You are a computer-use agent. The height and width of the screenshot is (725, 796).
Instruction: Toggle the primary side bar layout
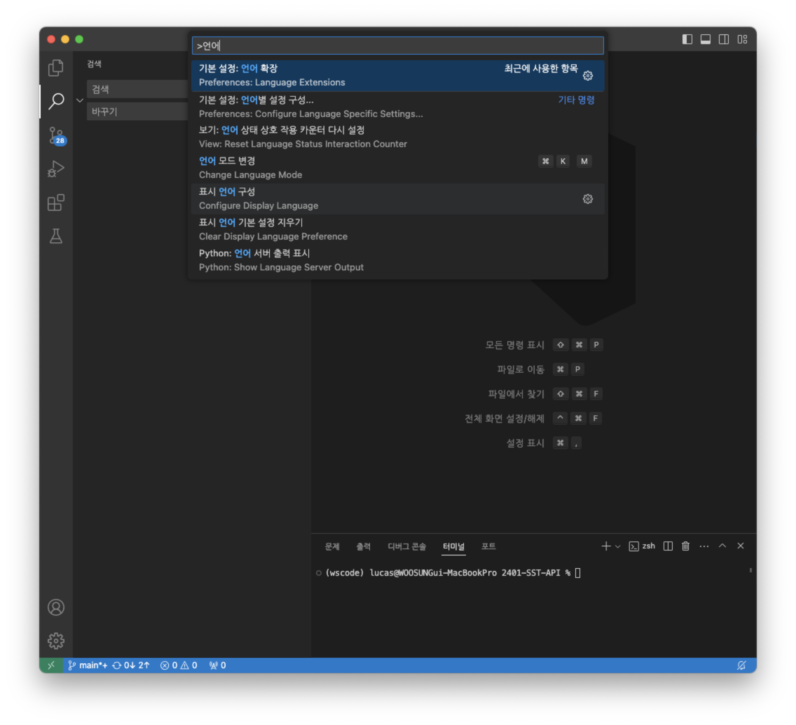pyautogui.click(x=687, y=39)
